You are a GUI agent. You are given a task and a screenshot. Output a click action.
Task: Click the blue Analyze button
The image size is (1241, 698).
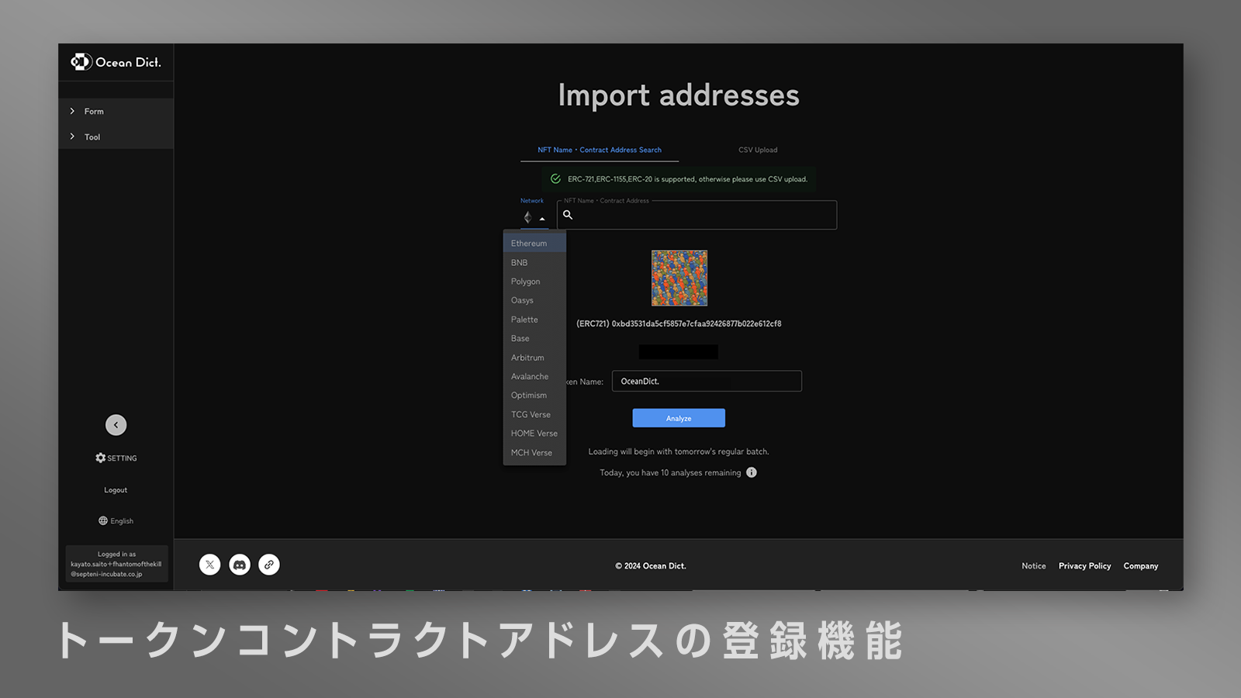click(x=679, y=418)
